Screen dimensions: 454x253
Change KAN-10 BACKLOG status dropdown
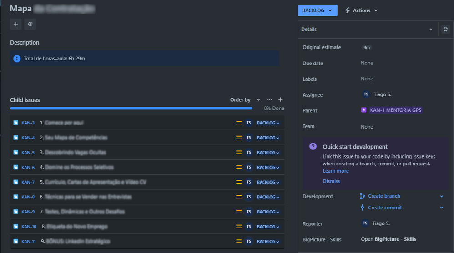(268, 227)
